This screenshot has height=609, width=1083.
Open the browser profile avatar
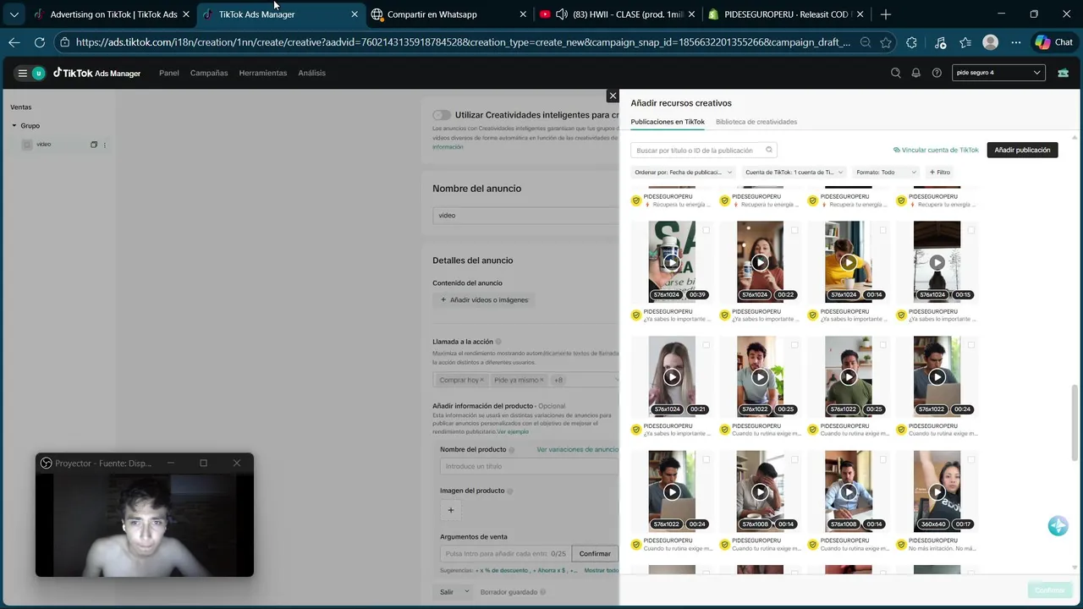click(990, 42)
